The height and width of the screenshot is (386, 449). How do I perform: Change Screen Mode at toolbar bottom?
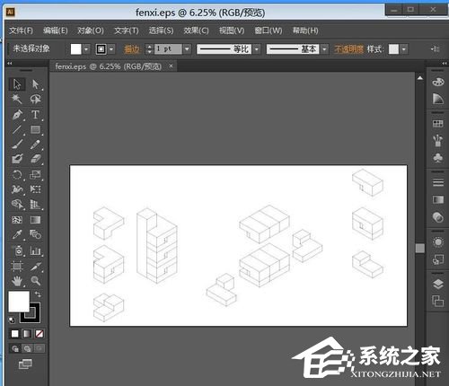click(x=25, y=364)
